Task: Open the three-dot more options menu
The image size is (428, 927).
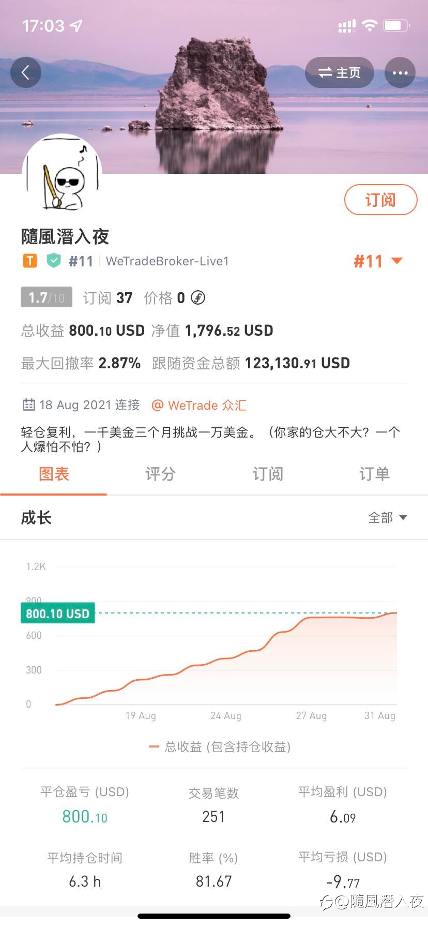Action: point(400,72)
